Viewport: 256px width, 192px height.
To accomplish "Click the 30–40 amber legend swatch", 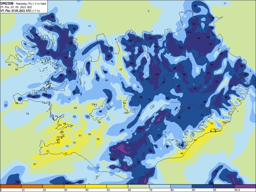I will coord(74,186).
